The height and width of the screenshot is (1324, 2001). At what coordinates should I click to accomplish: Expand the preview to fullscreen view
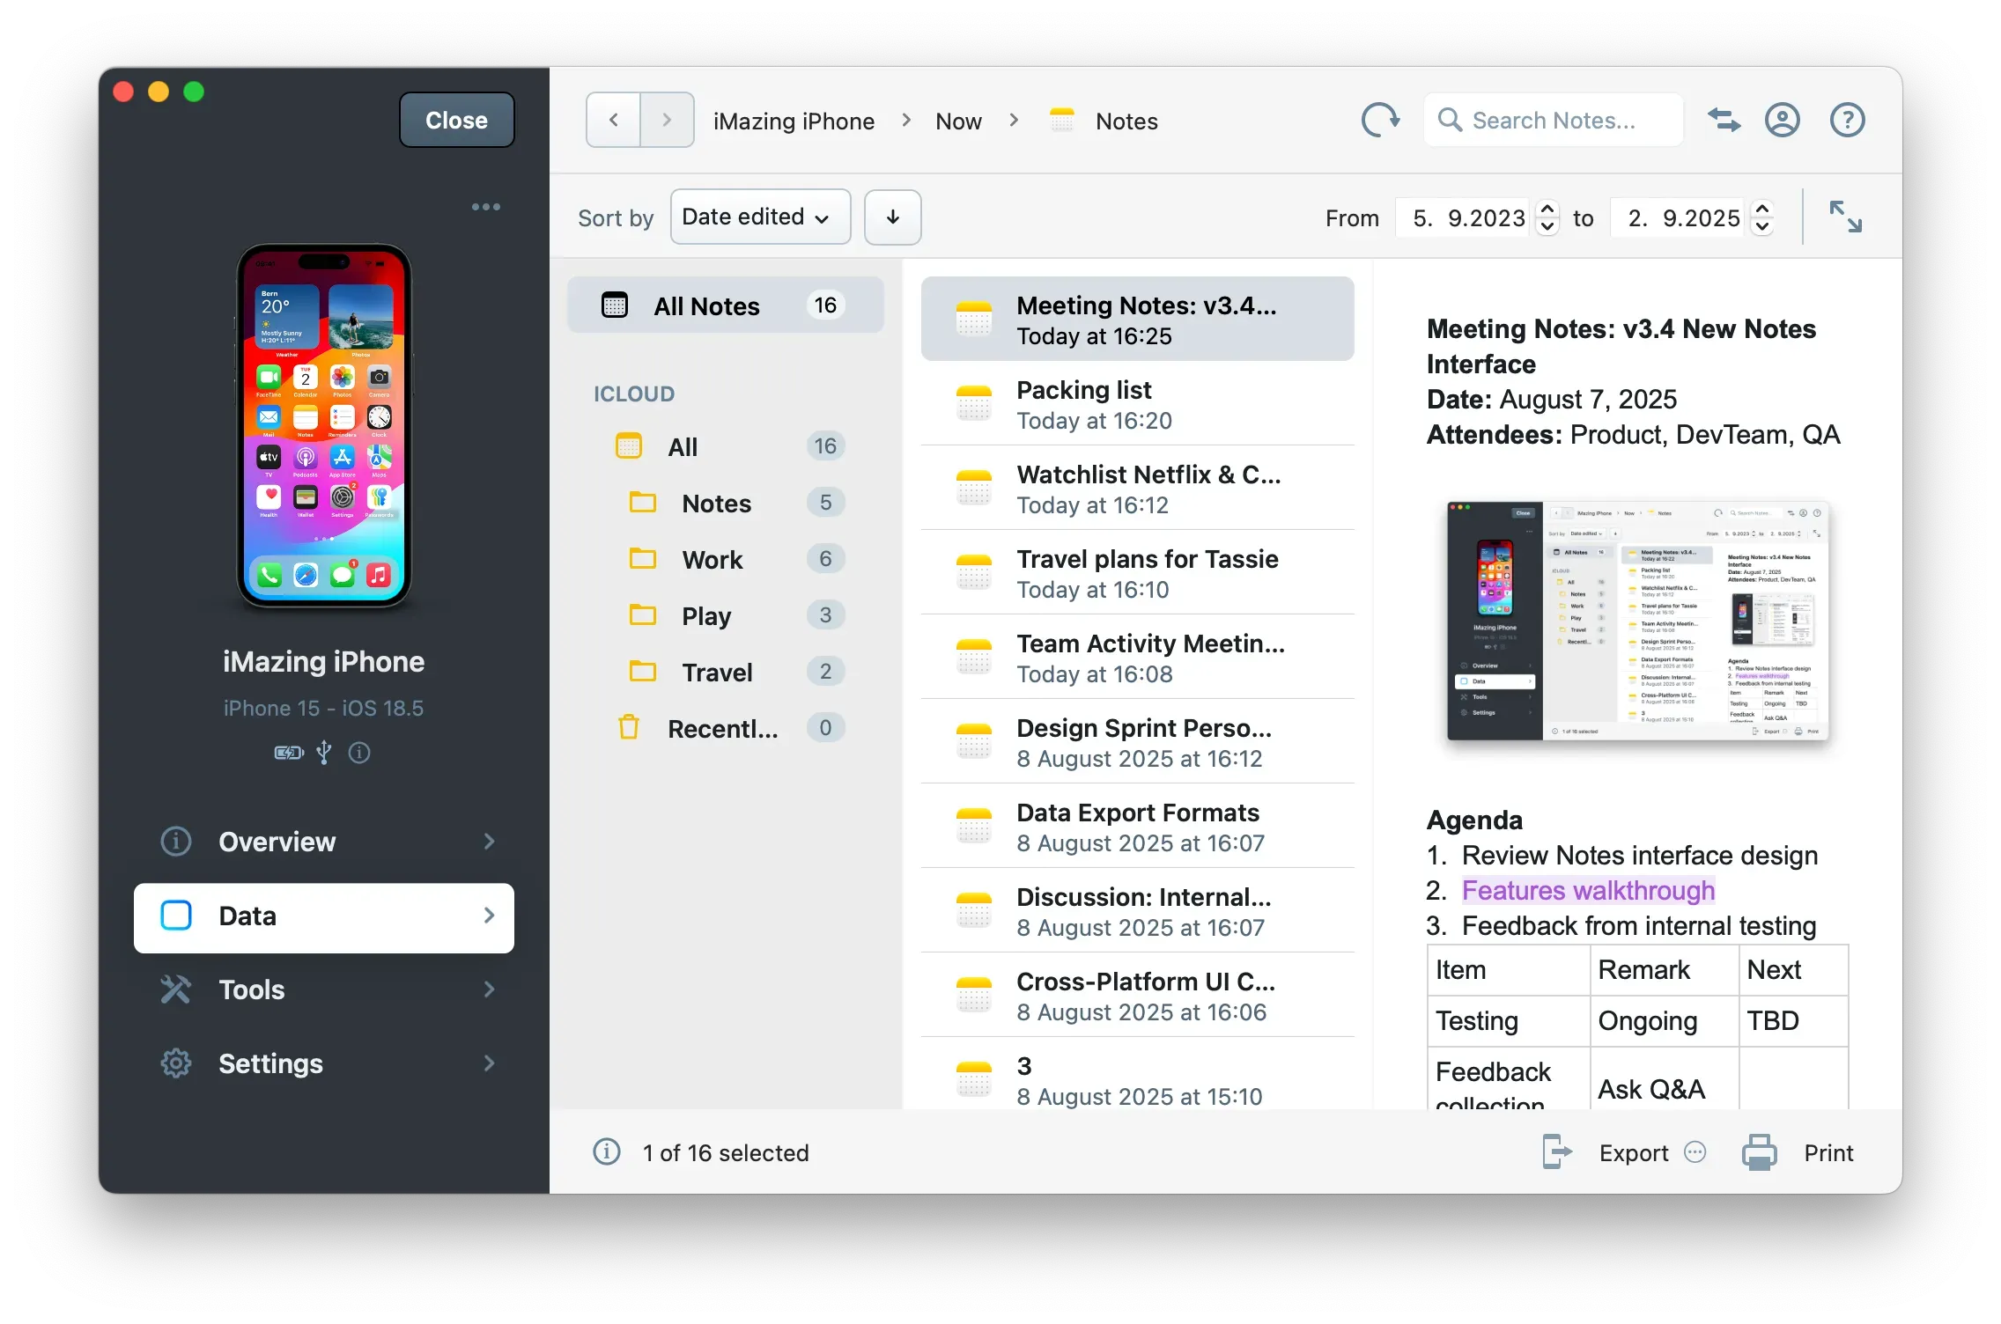1846,217
